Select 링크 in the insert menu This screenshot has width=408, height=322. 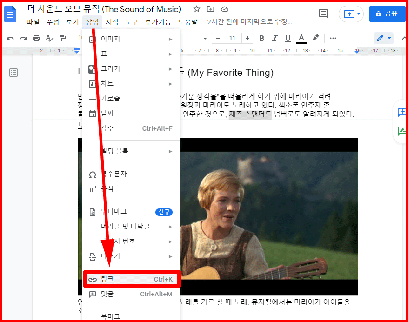click(x=131, y=279)
